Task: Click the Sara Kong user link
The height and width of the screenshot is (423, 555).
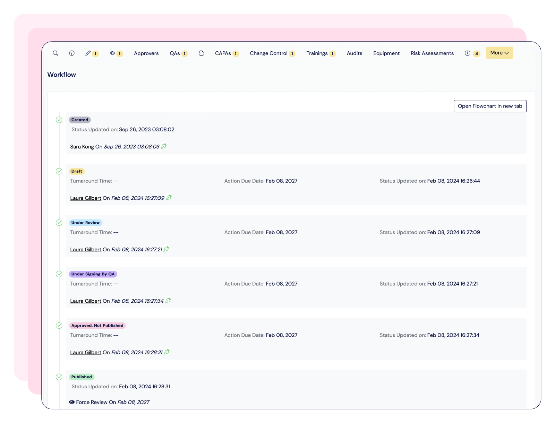Action: (x=82, y=147)
